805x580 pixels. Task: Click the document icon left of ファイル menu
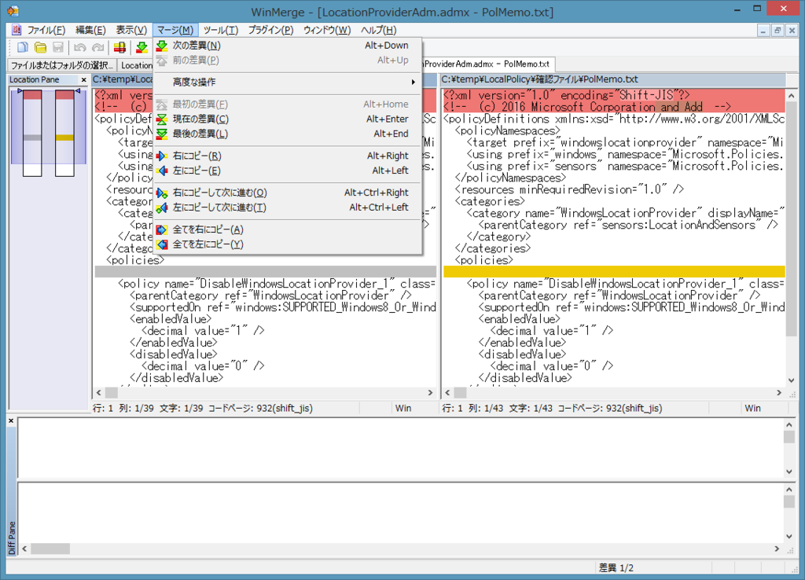tap(16, 30)
